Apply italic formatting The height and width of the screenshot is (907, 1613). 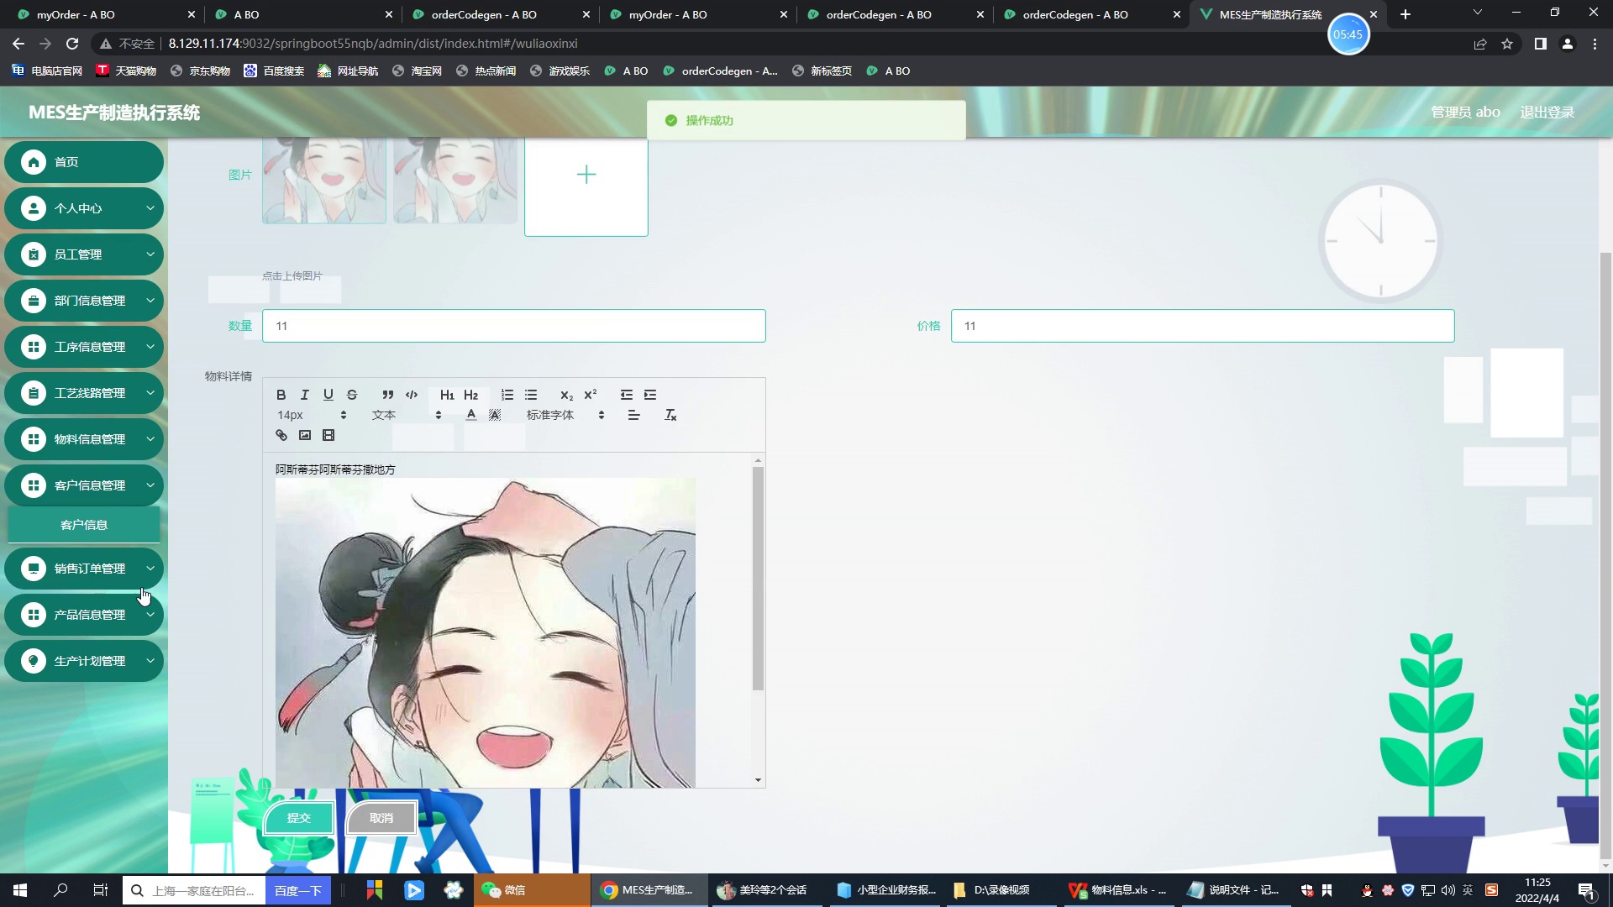(304, 395)
